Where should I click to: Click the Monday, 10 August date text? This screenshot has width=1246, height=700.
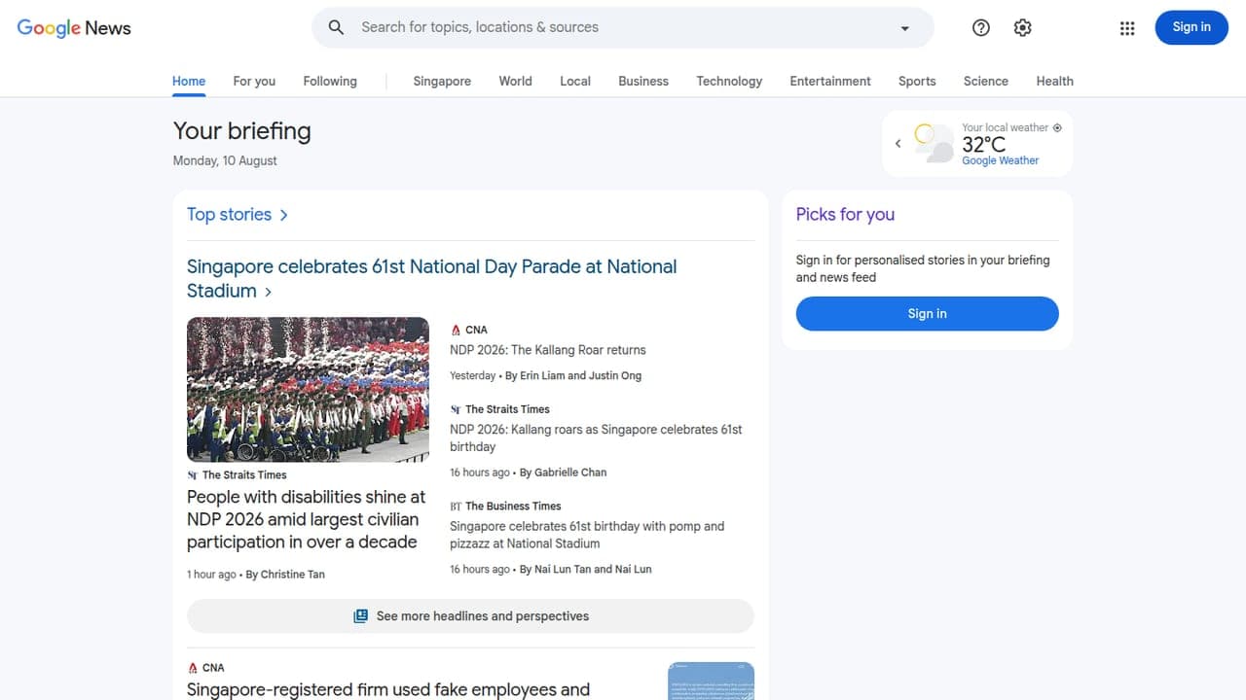(225, 160)
